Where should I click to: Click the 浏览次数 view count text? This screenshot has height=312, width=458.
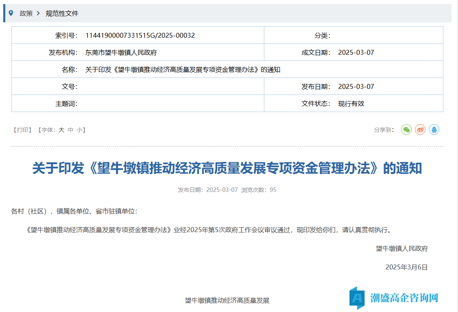tap(259, 190)
